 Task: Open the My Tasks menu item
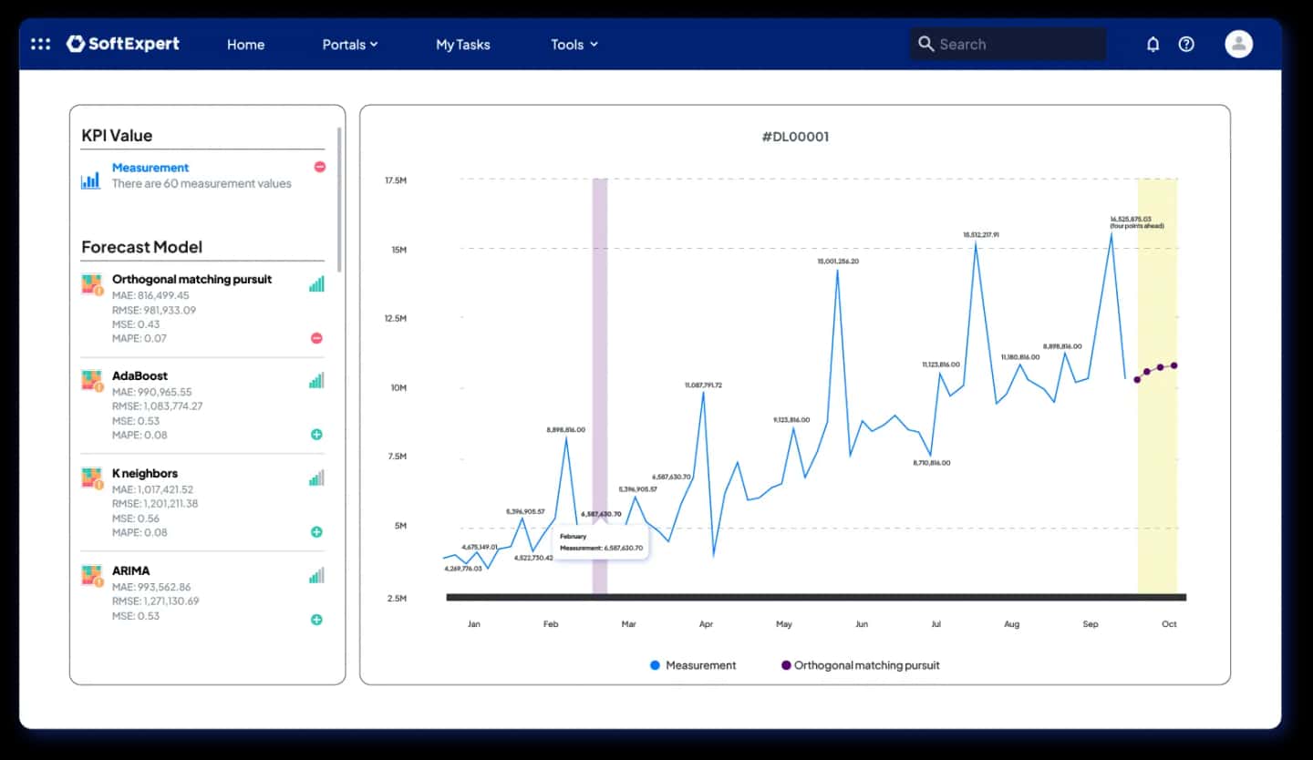463,44
